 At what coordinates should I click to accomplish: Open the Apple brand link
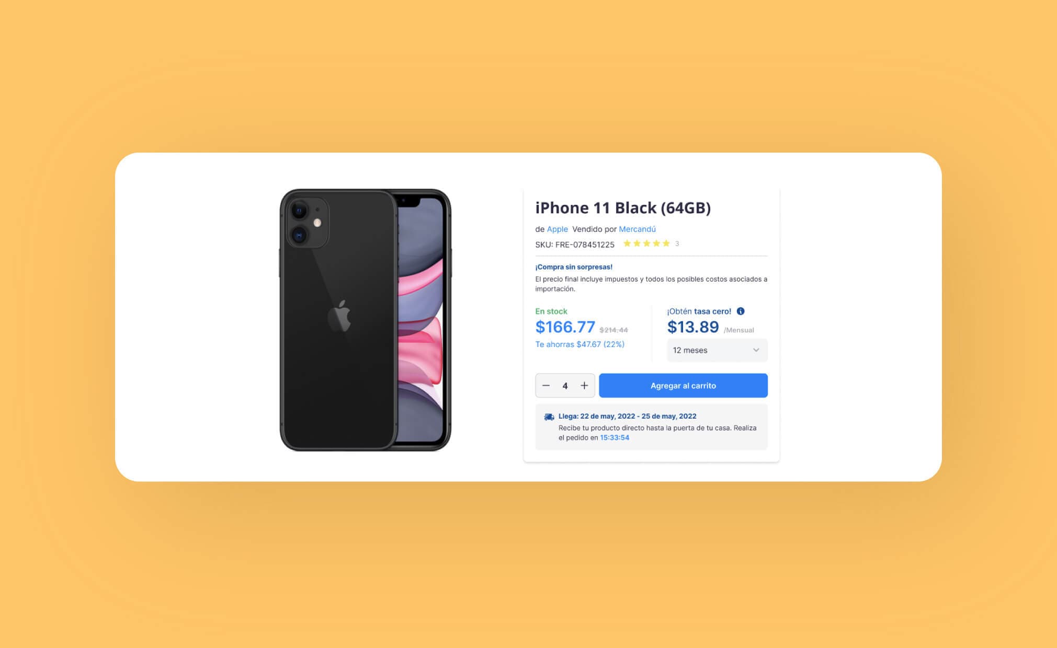557,229
